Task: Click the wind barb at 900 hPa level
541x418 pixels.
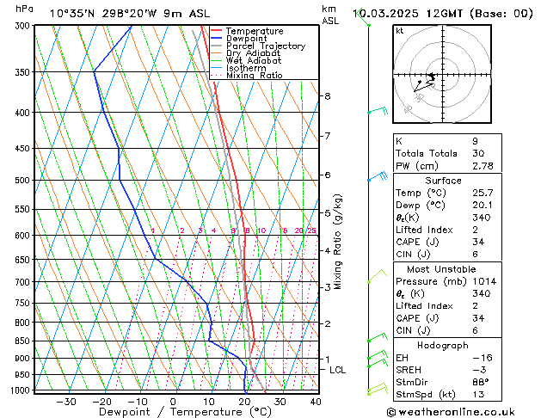Action: click(378, 355)
